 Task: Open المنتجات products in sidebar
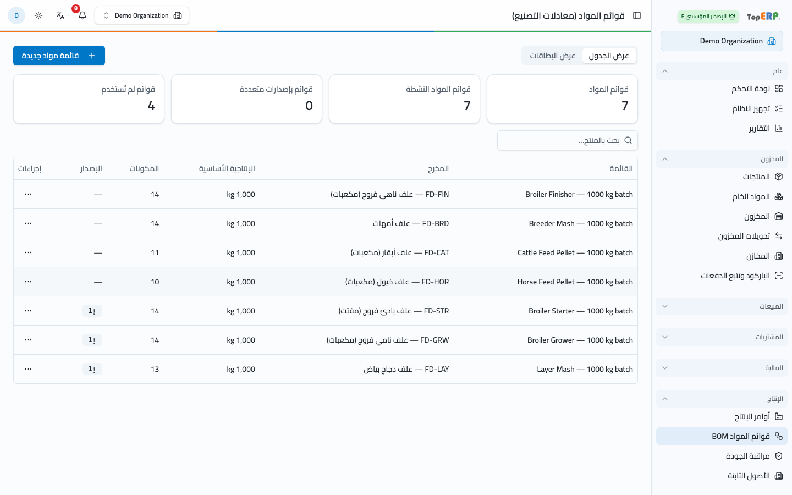722,177
